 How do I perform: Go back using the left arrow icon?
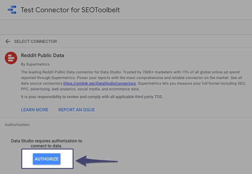8,41
